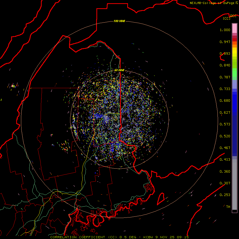The width and height of the screenshot is (239, 239).
Task: Click the DCC label above color scale
Action: tap(233, 16)
